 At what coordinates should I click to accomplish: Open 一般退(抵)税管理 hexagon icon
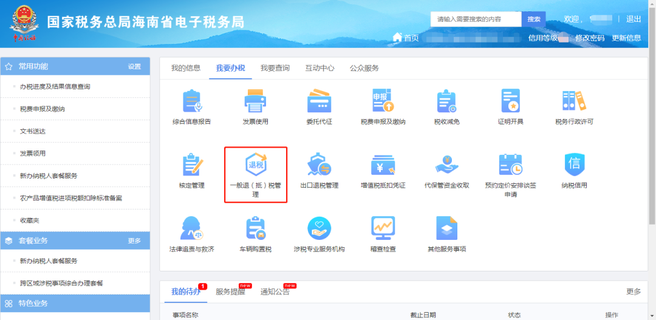click(256, 165)
